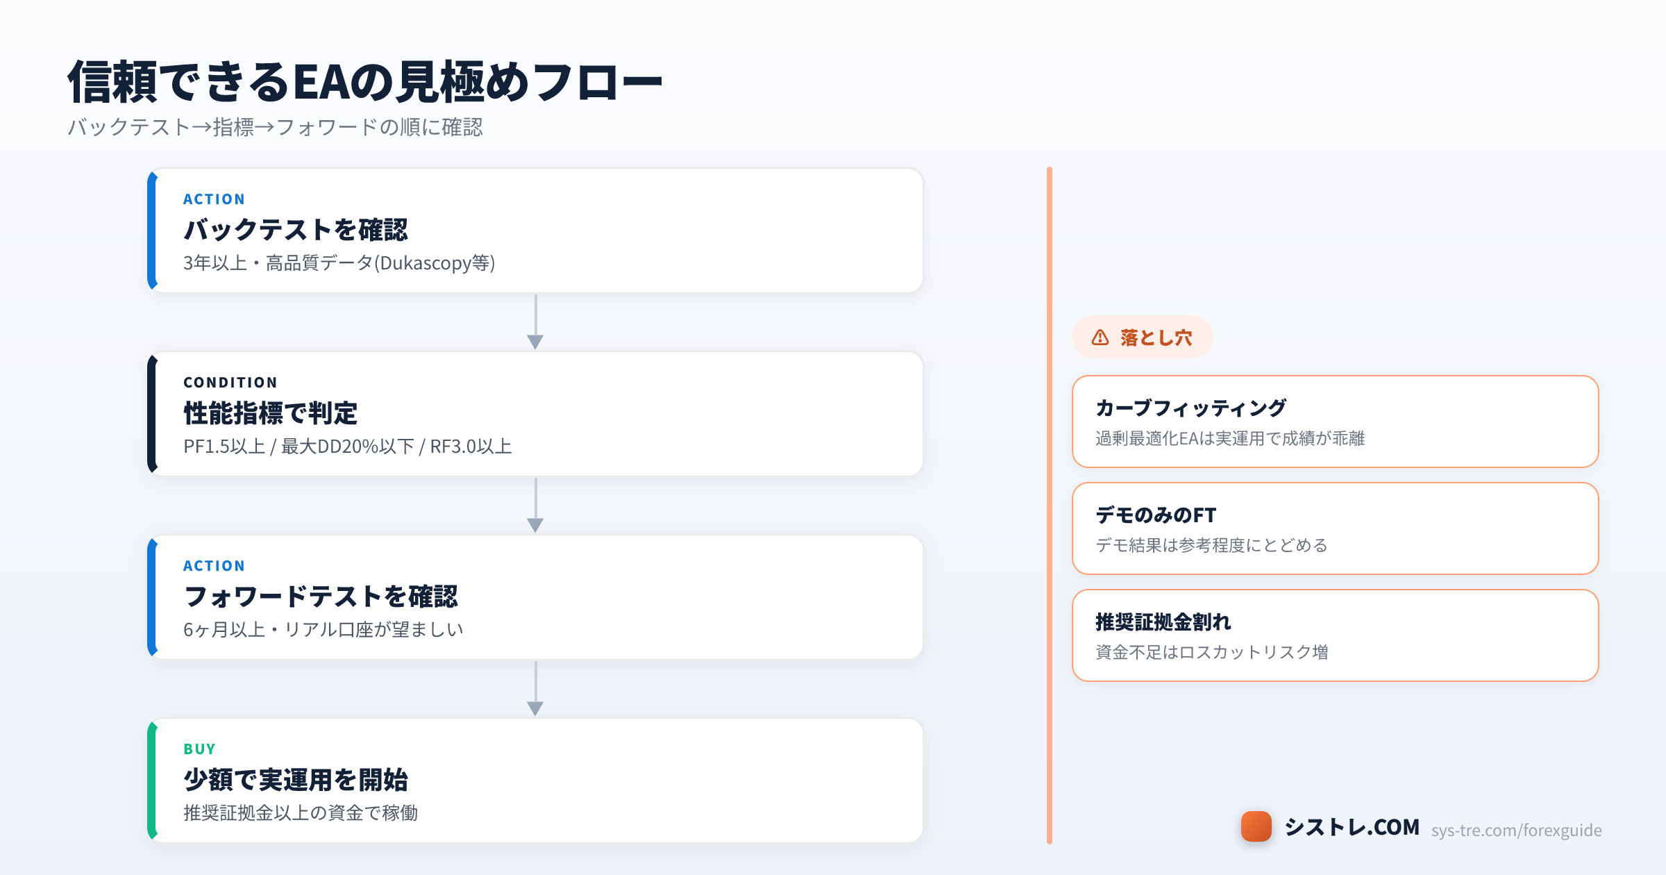Click subtitle バックテスト→指標→フォワードの順に確認
Screen dimensions: 1666x875
(275, 127)
